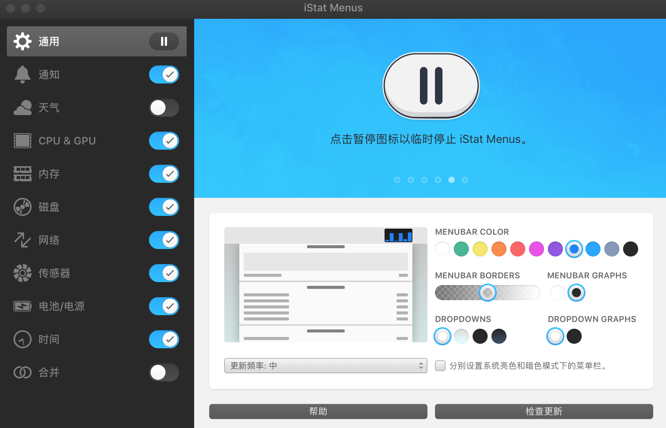Select the black Dropdowns theme swatch
The width and height of the screenshot is (666, 428).
[480, 336]
